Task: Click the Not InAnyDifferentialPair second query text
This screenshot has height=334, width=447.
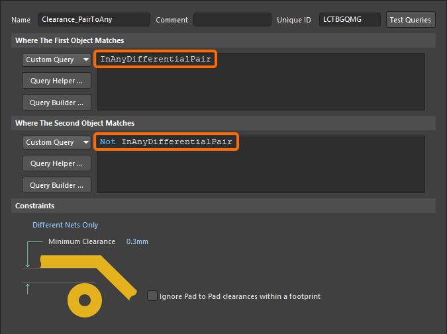Action: pyautogui.click(x=166, y=142)
